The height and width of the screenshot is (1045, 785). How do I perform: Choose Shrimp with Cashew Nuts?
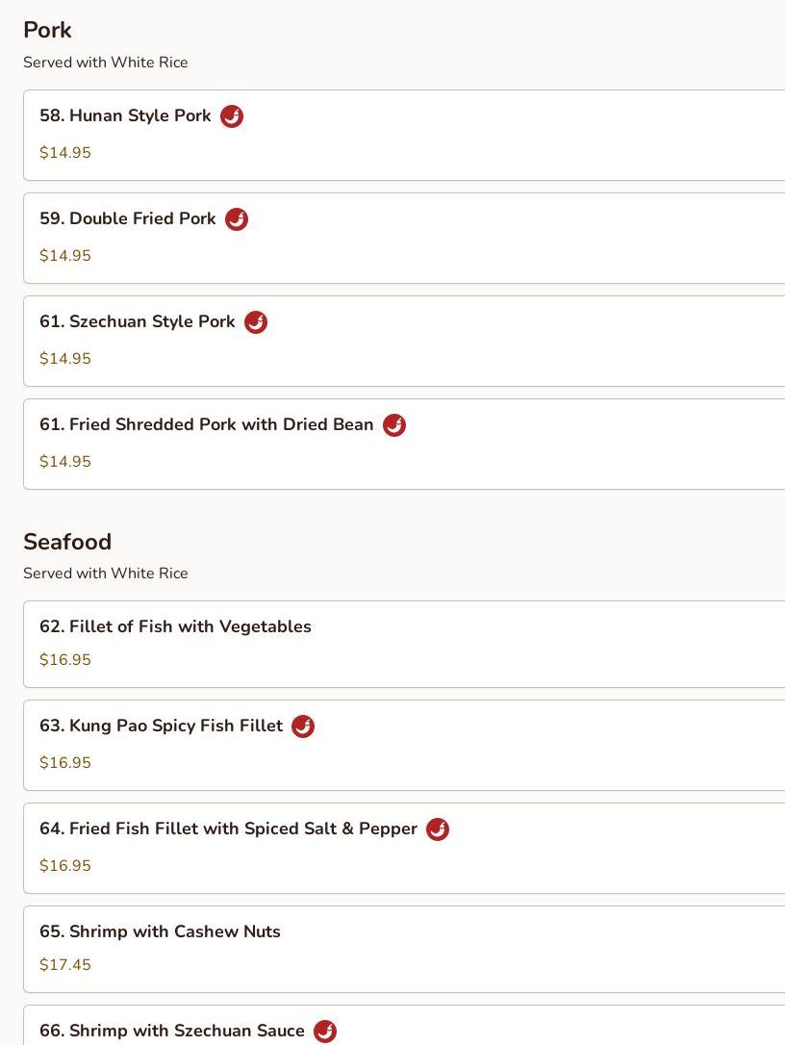coord(160,932)
